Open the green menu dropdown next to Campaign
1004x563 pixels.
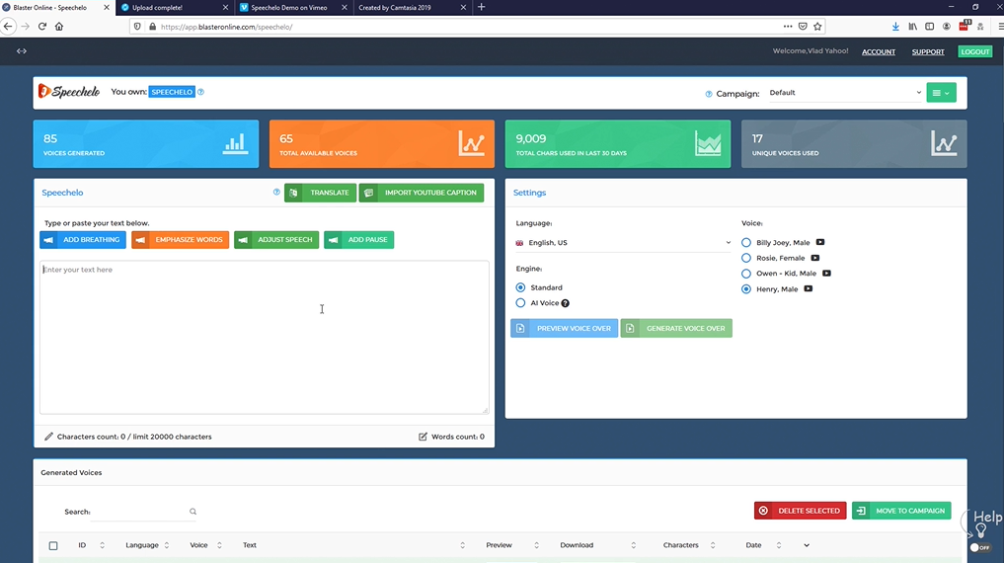[941, 93]
